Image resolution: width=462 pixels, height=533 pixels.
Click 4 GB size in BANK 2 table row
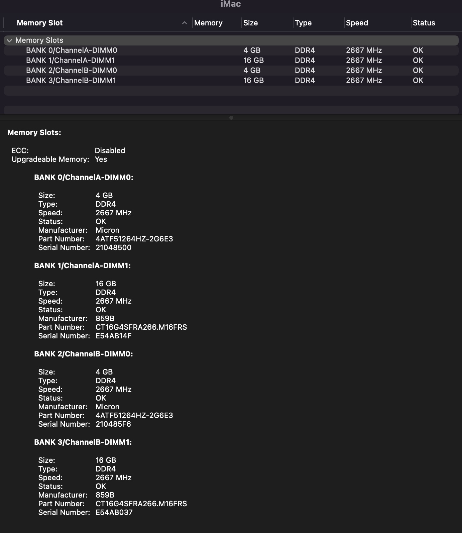[252, 71]
